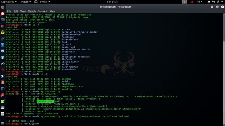The image size is (225, 126).
Task: Click the README.md file name
Action: click(68, 84)
